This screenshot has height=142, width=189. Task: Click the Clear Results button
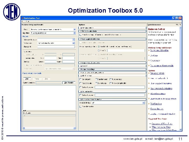pyautogui.click(x=69, y=83)
